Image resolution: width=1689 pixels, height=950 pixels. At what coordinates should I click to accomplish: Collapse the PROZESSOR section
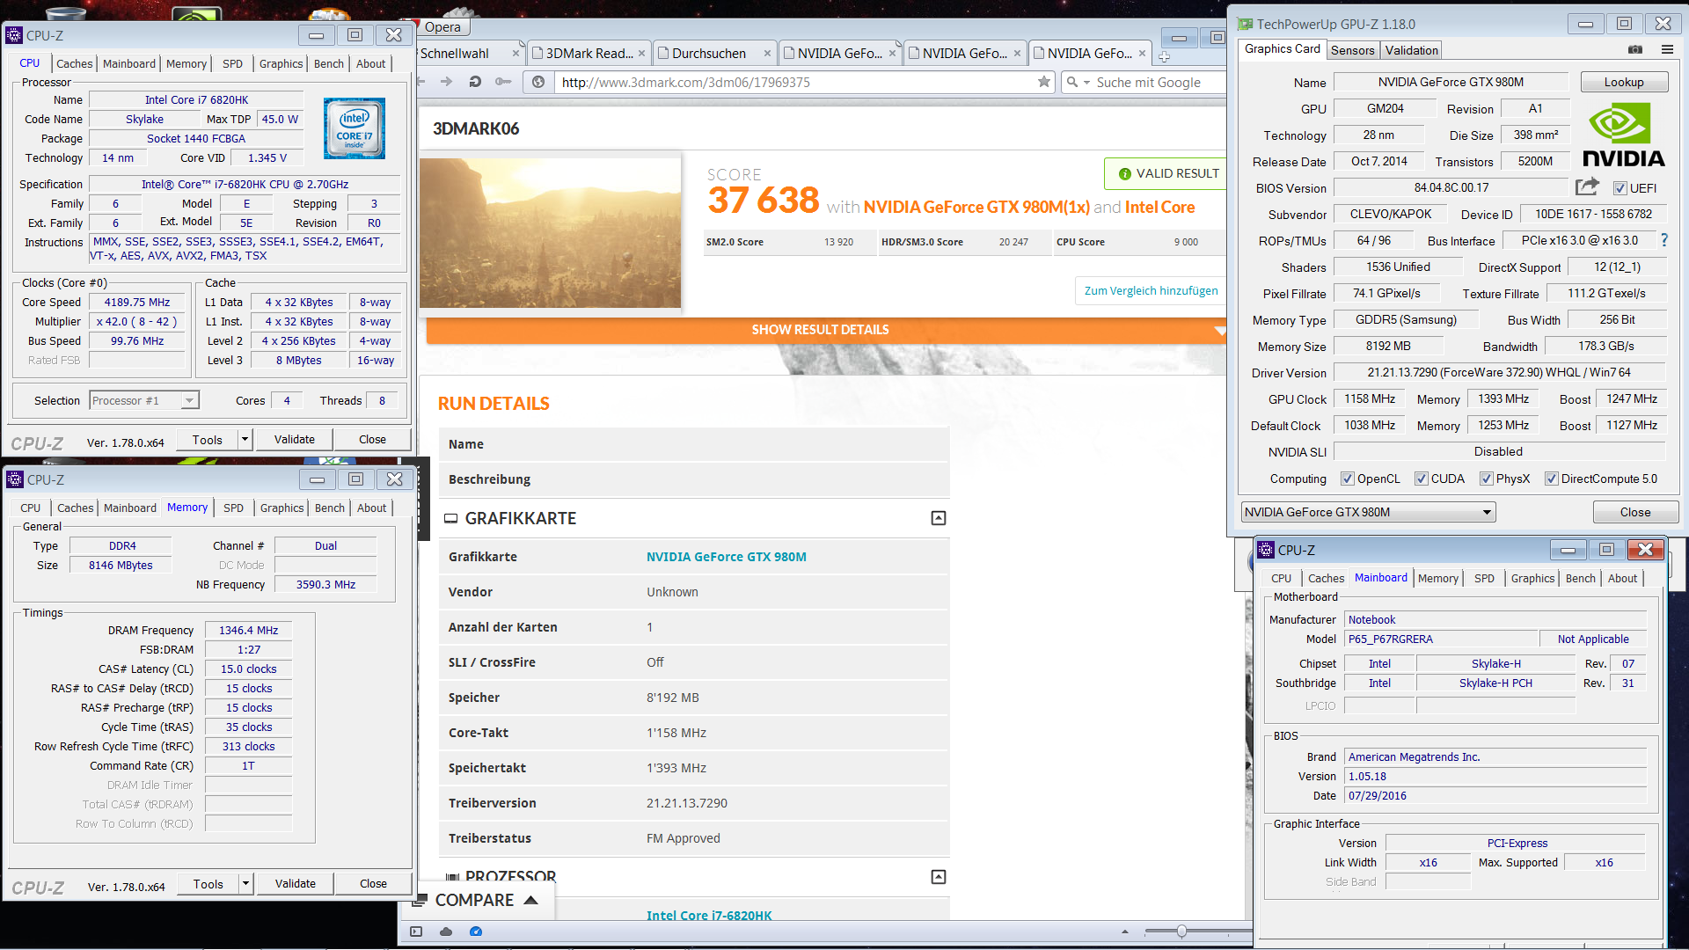point(939,877)
